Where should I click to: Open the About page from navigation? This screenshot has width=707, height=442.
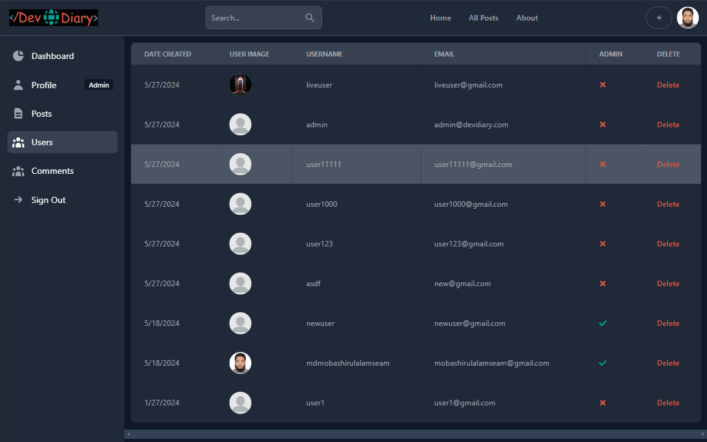(527, 18)
